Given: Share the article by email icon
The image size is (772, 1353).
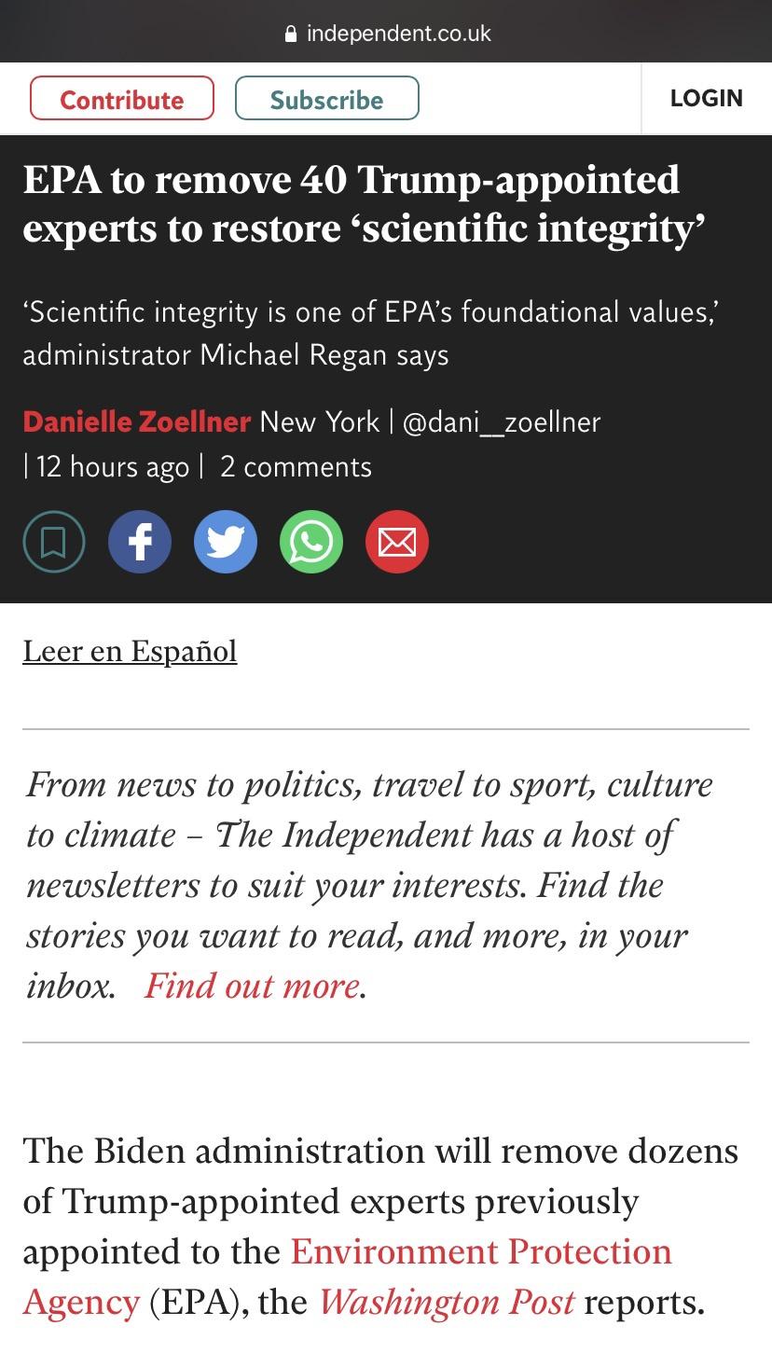Looking at the screenshot, I should (397, 542).
